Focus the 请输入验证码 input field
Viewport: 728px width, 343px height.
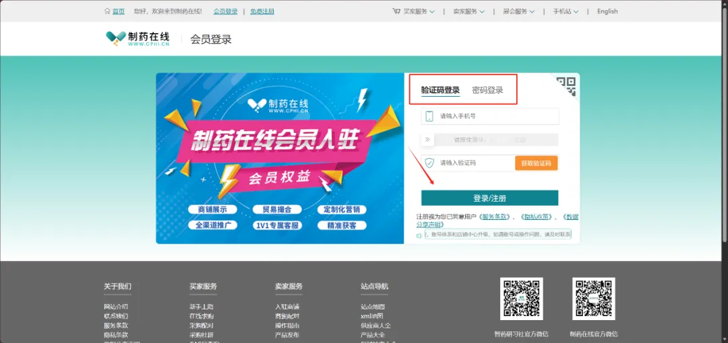[468, 163]
